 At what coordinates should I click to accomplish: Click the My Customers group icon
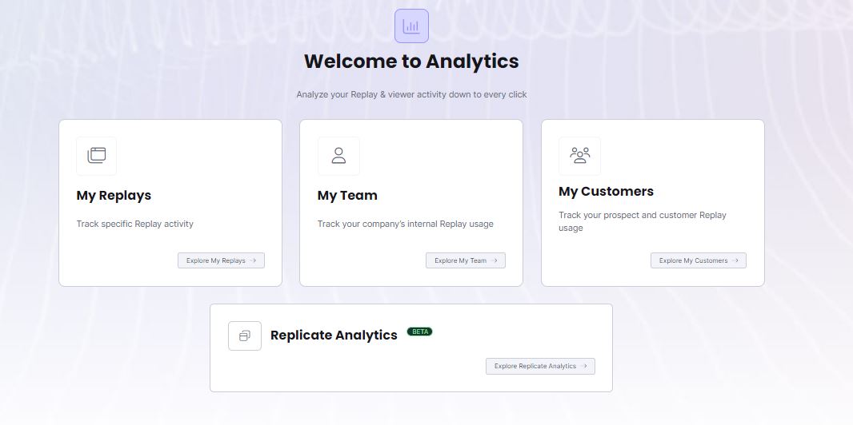tap(580, 156)
